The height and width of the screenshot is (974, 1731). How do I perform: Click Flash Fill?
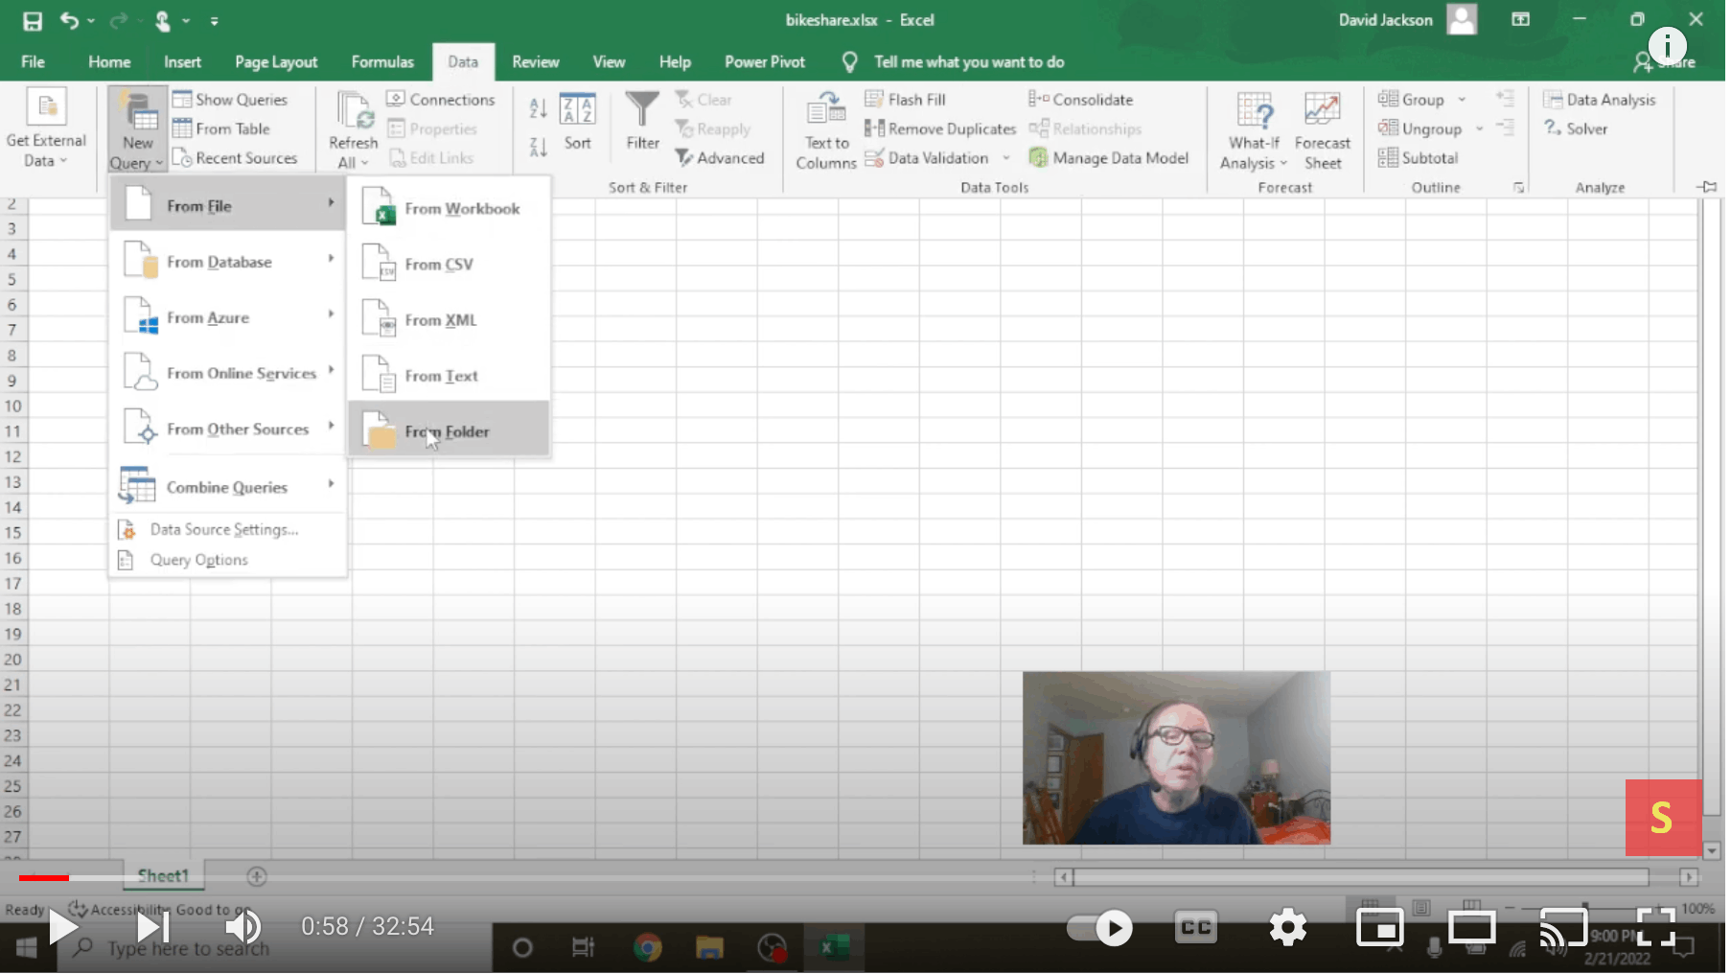[x=905, y=100]
